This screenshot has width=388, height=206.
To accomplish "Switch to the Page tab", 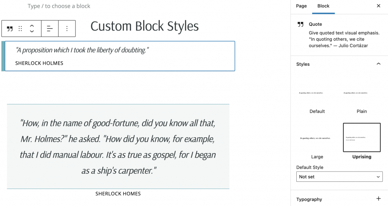I will point(301,6).
